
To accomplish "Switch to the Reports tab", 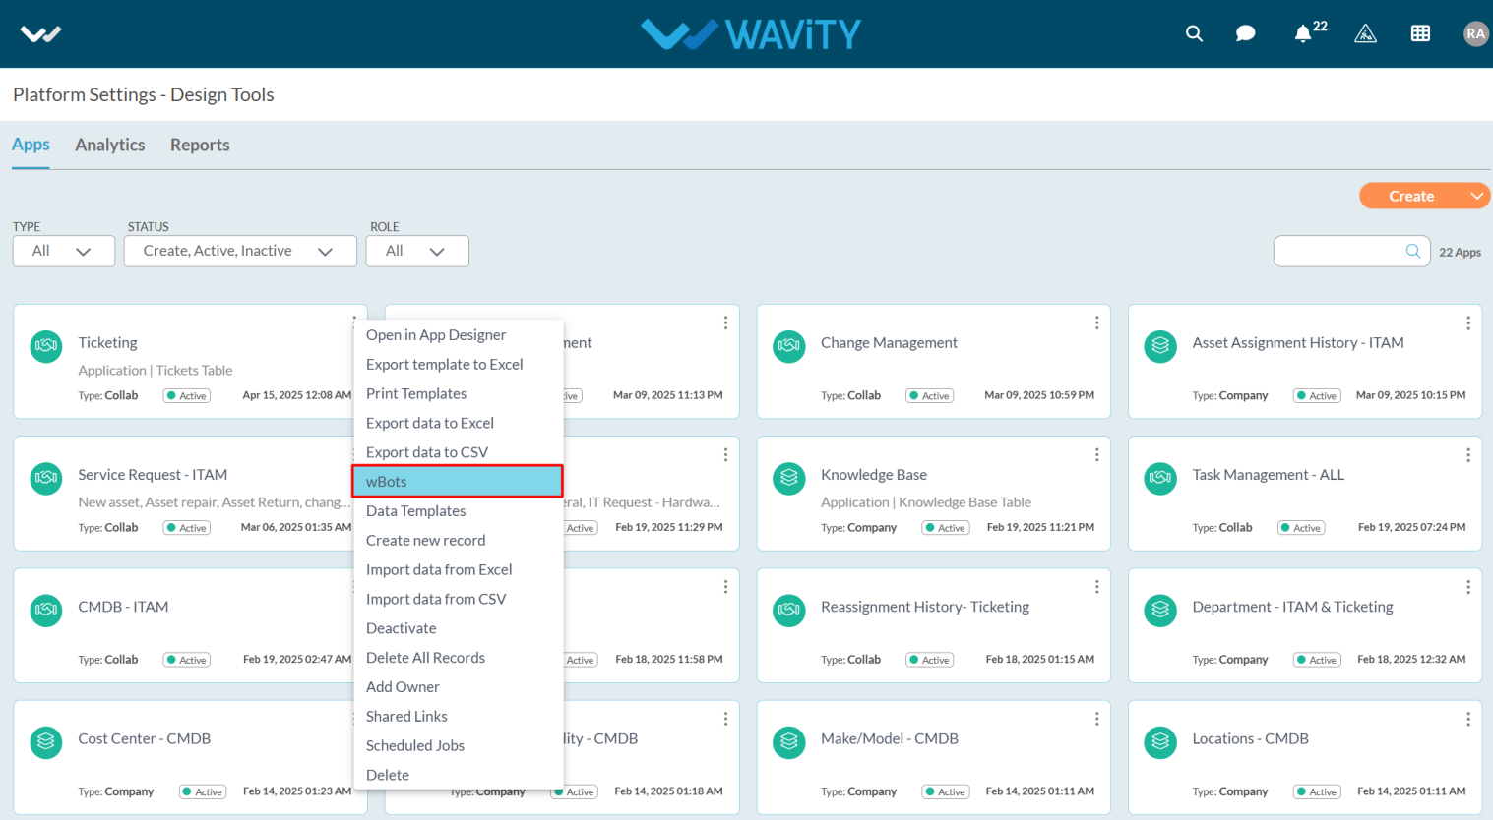I will pyautogui.click(x=200, y=145).
